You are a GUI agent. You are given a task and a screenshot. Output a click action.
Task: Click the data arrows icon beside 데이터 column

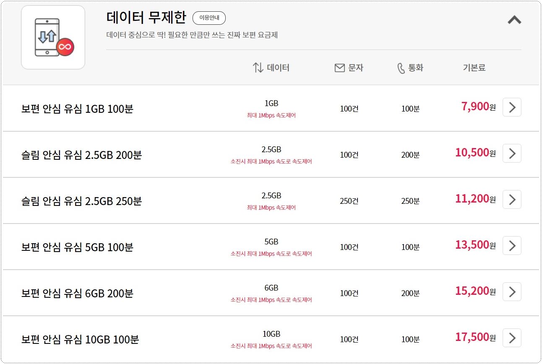(x=259, y=67)
